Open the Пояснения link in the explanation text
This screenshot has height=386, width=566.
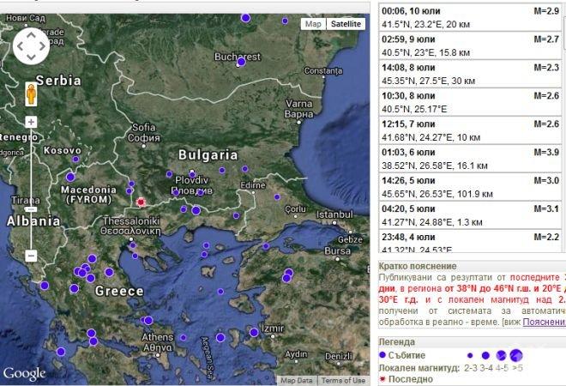click(x=544, y=322)
